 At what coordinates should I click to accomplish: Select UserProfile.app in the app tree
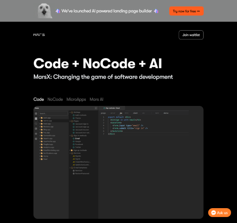click(49, 141)
